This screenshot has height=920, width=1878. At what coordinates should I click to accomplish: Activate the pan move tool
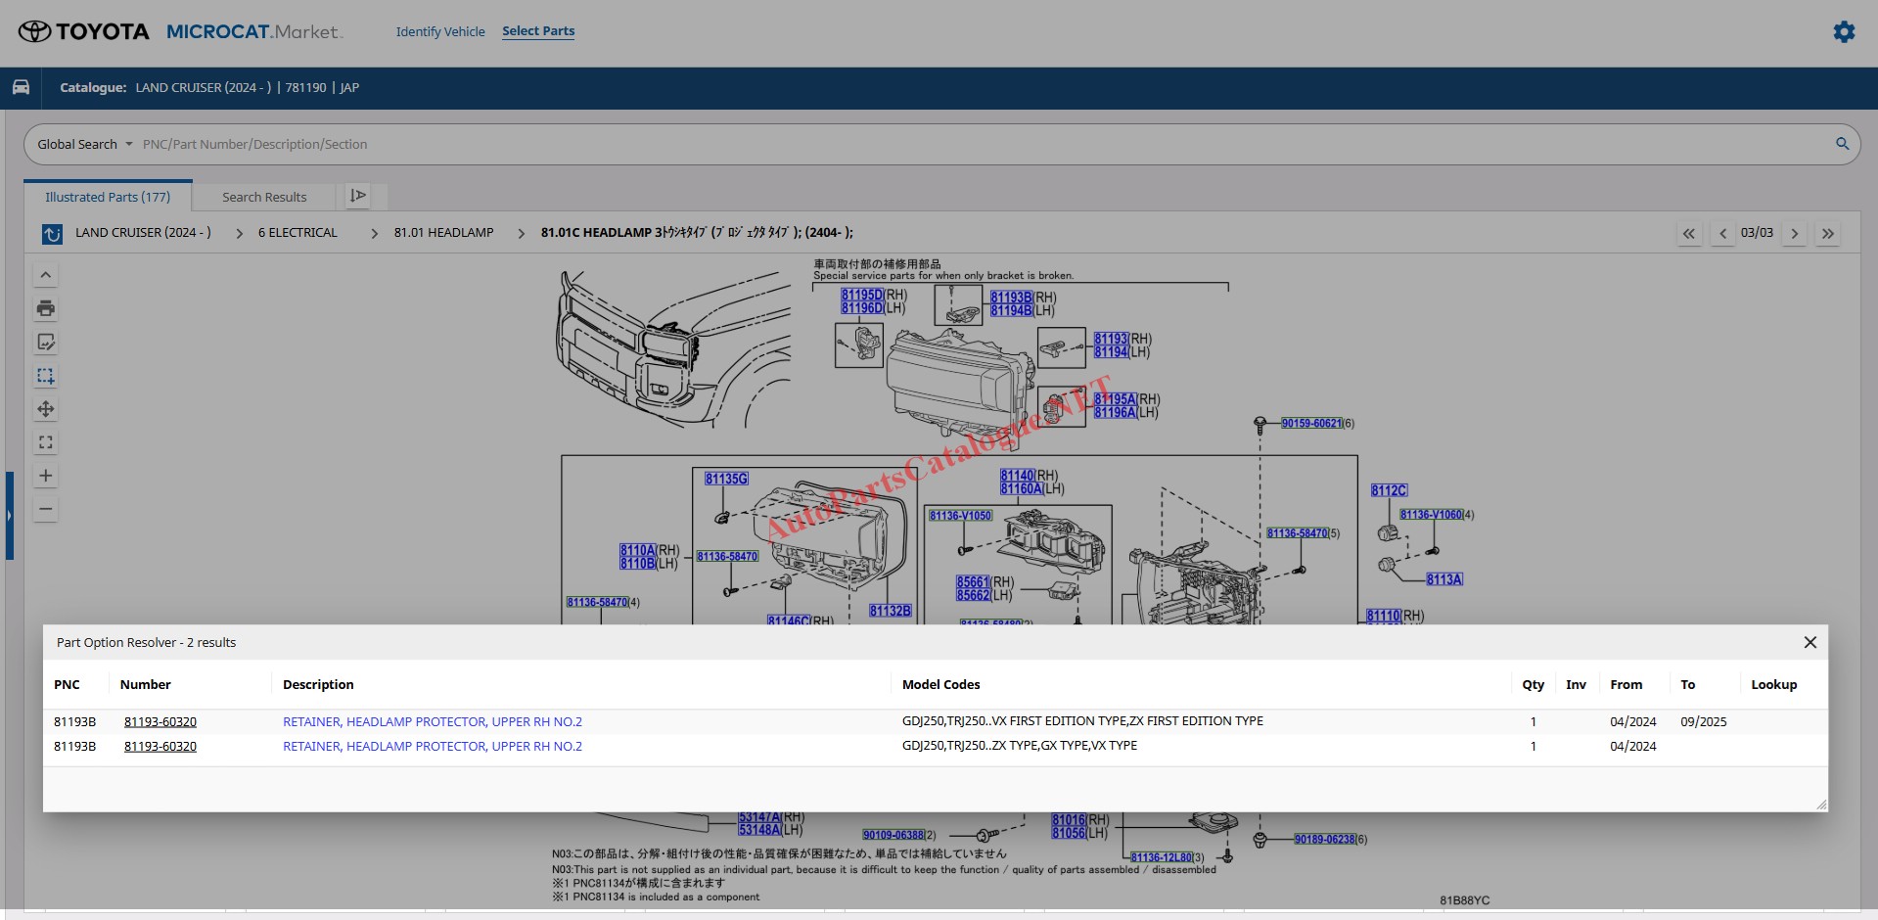46,409
